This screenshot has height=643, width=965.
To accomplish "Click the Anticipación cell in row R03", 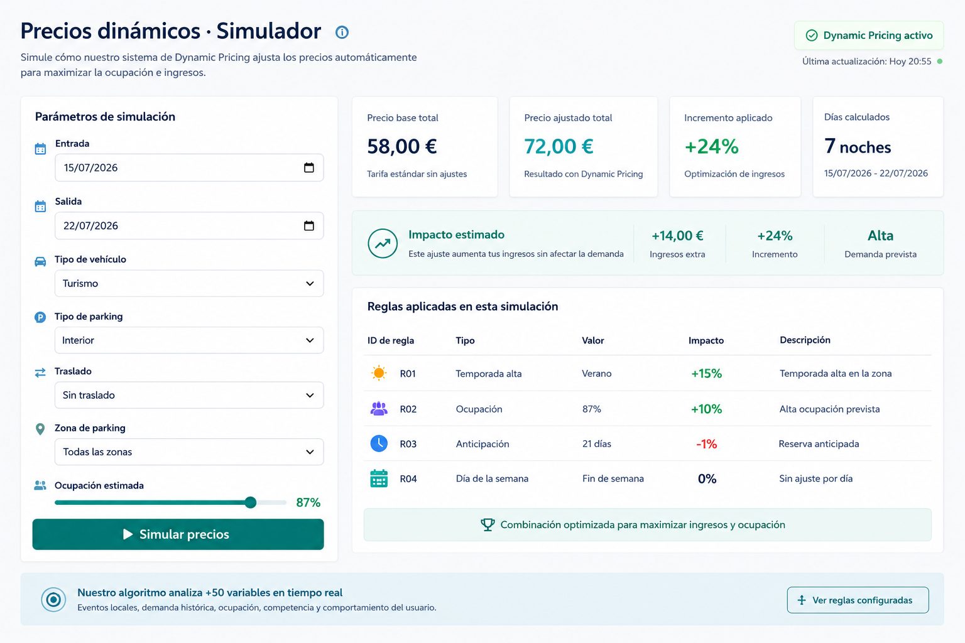I will pyautogui.click(x=482, y=444).
